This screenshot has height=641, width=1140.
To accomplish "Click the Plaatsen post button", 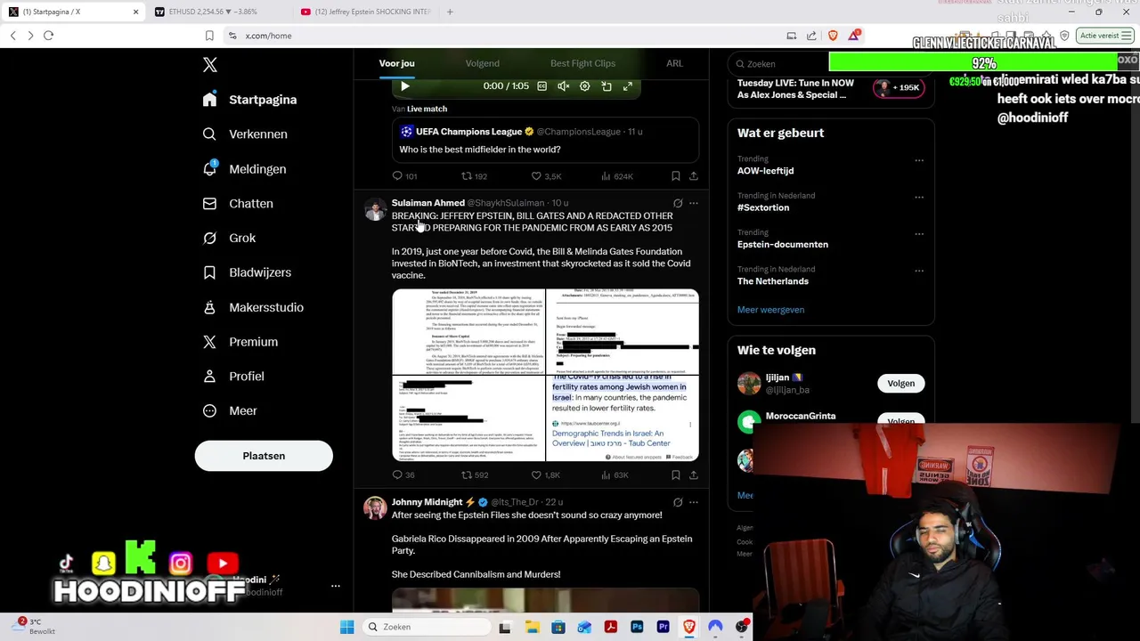I will click(264, 456).
